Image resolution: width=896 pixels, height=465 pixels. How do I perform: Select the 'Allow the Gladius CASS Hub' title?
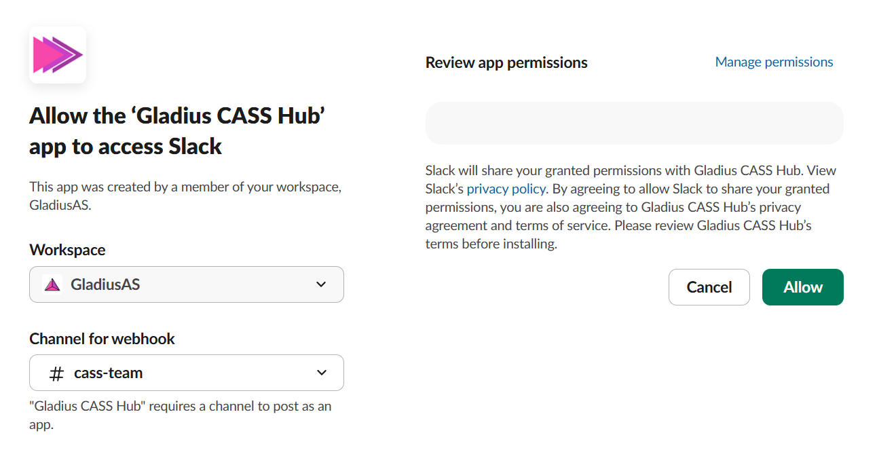click(x=178, y=131)
